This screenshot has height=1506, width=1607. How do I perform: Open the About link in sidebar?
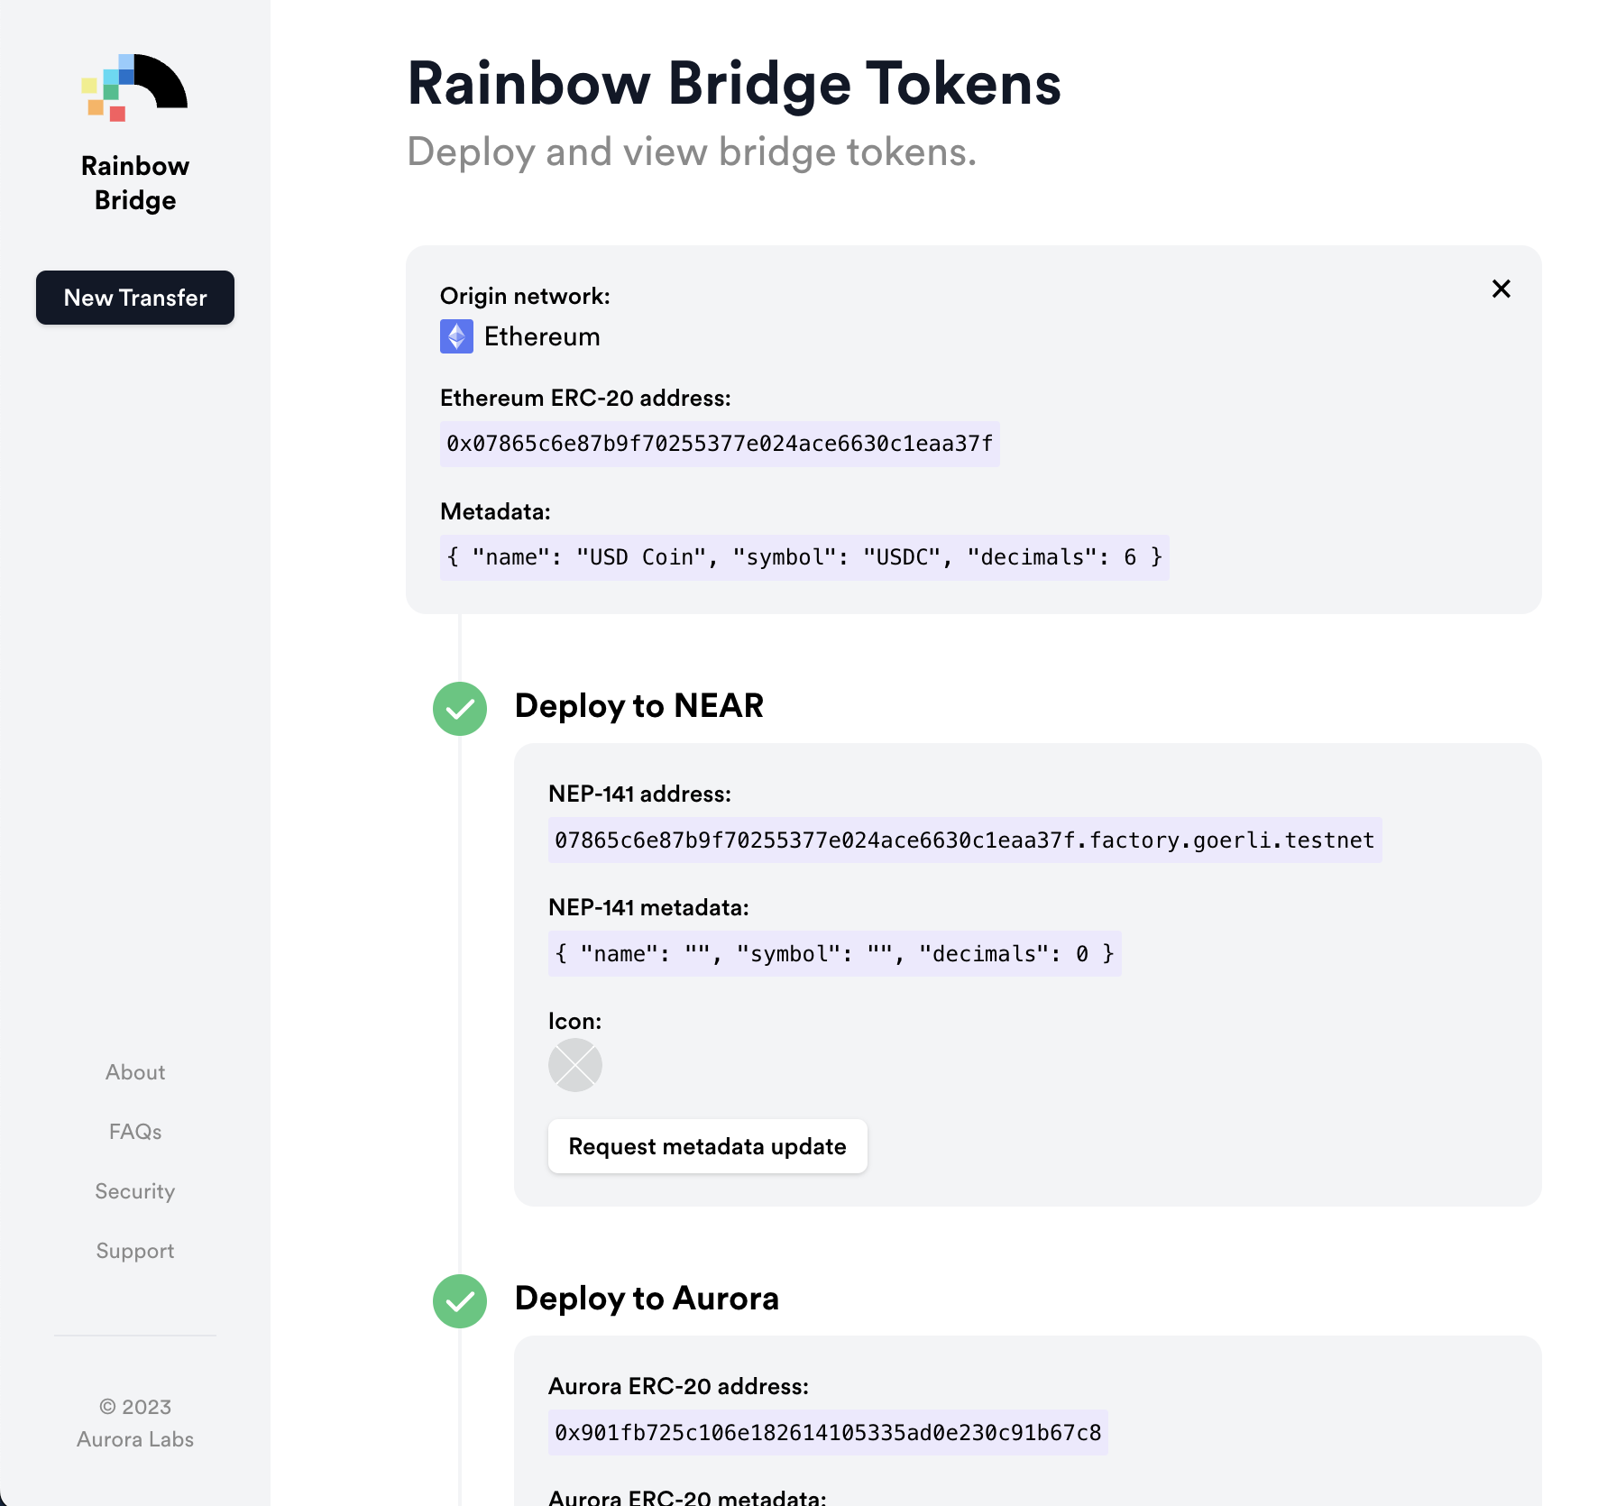pos(135,1072)
